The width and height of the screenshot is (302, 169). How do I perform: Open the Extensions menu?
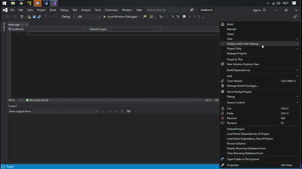click(111, 10)
